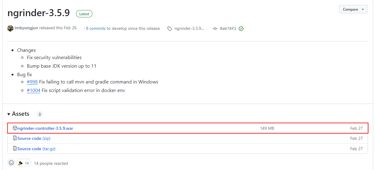
Task: Open the 8 commits link
Action: (x=96, y=28)
